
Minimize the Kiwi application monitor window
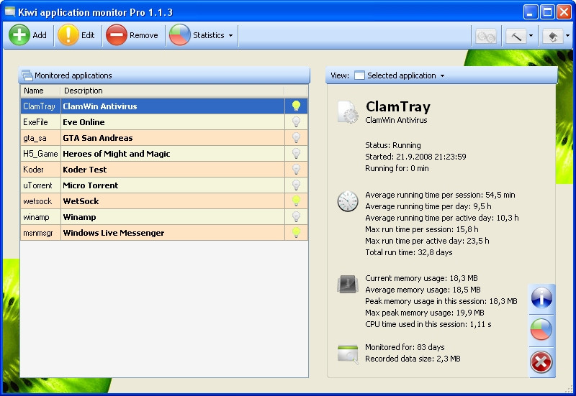click(x=531, y=12)
